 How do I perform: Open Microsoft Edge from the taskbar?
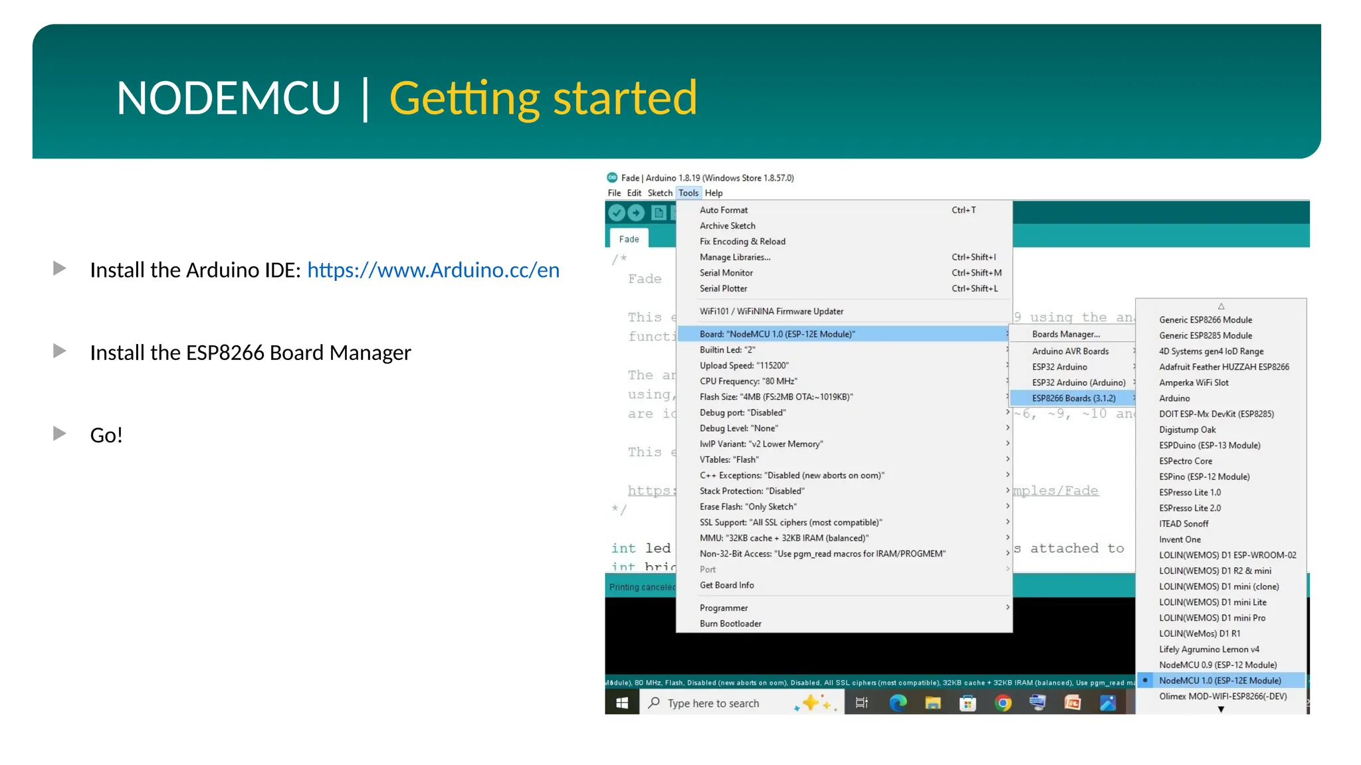(x=898, y=703)
